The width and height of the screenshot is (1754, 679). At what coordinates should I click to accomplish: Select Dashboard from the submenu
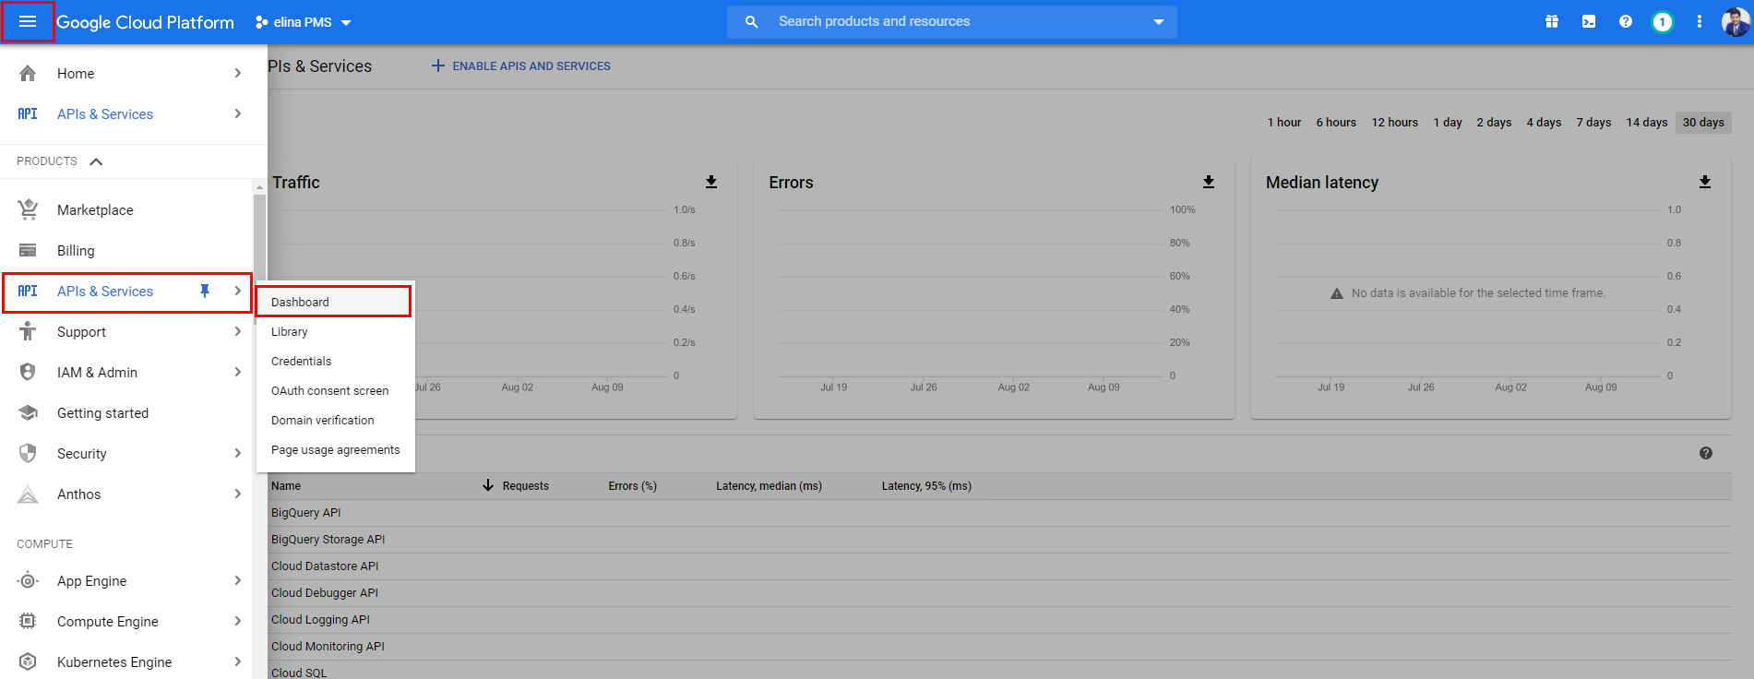tap(334, 302)
